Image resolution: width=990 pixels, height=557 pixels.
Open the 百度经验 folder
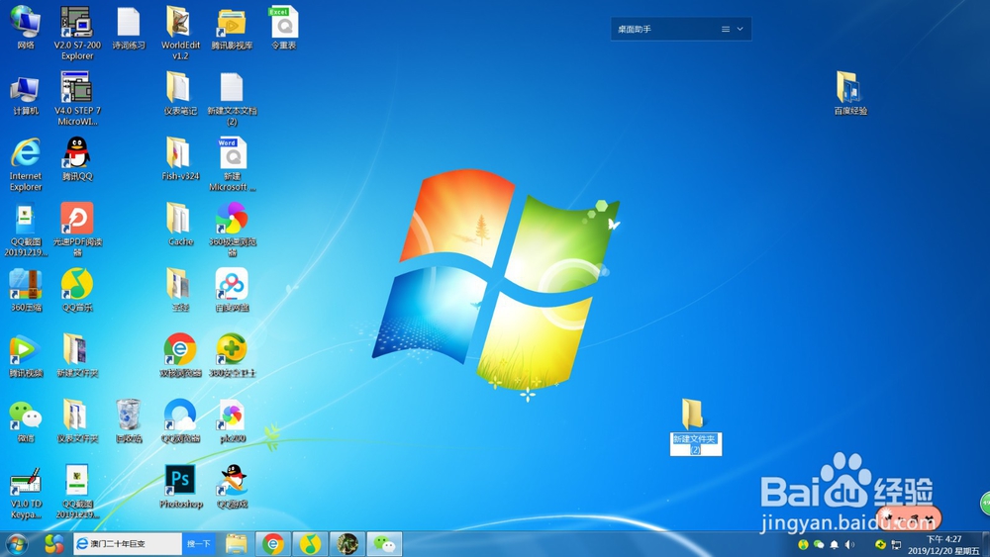[850, 93]
